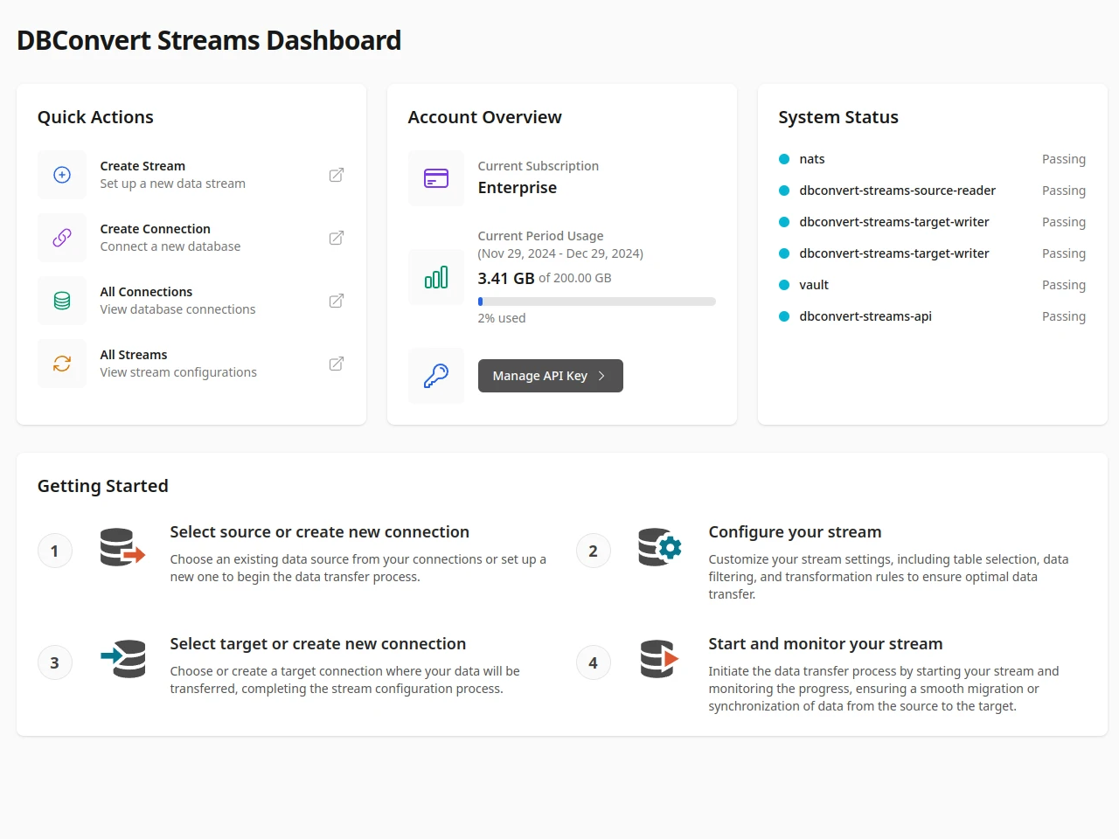
Task: Click the subscription card icon in Account Overview
Action: pos(435,177)
